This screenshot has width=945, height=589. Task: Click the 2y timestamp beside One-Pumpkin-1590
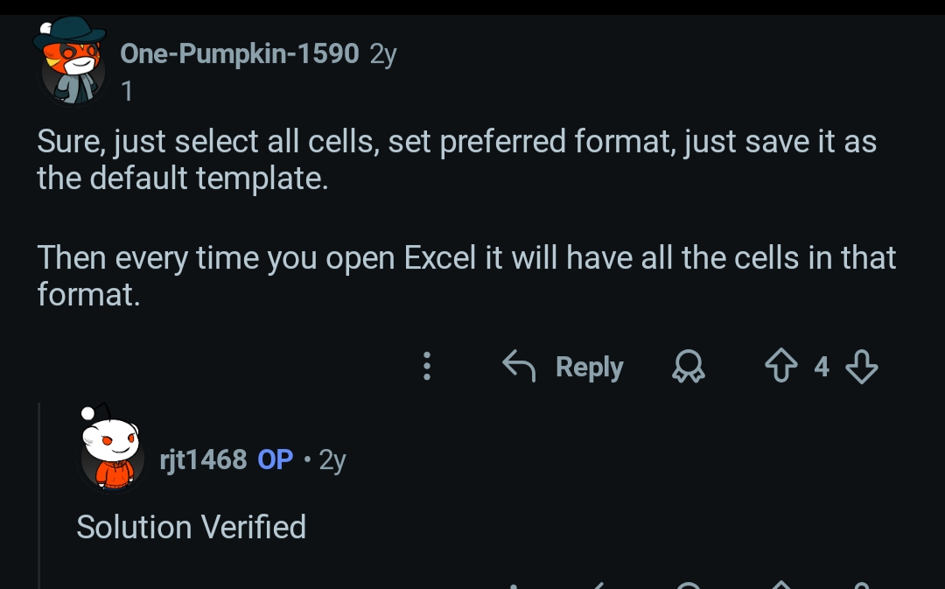point(383,54)
